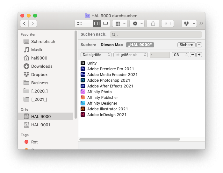
Task: Toggle search scope to „HAL 9000“
Action: (140, 45)
